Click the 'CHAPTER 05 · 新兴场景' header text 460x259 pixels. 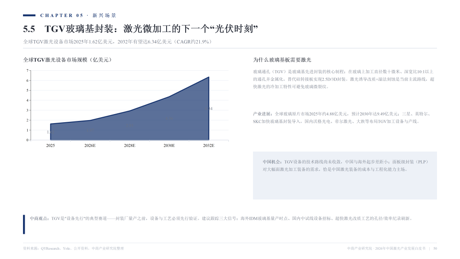tap(78, 15)
